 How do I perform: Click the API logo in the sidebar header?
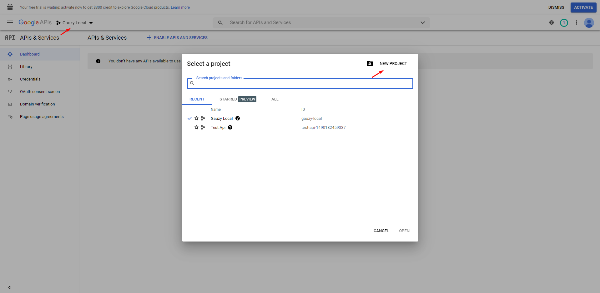pyautogui.click(x=10, y=38)
